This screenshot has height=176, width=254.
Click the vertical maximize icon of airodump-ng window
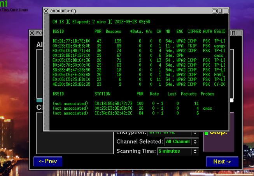click(220, 11)
